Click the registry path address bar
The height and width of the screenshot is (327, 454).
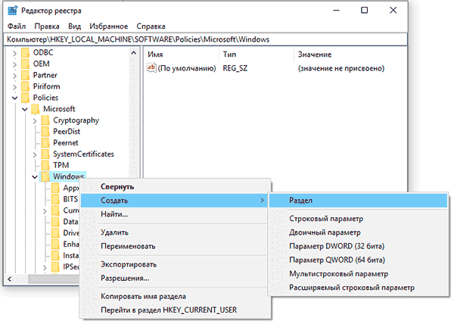pyautogui.click(x=205, y=39)
